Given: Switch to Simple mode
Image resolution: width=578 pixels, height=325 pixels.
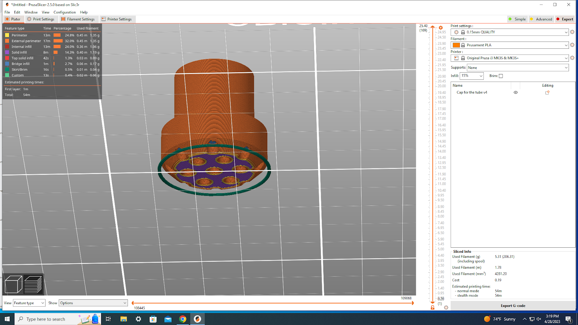Looking at the screenshot, I should pyautogui.click(x=517, y=19).
